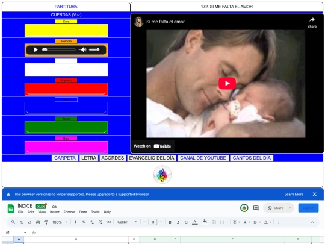Click the cloud document status icon
Image resolution: width=325 pixels, height=244 pixels.
pyautogui.click(x=54, y=207)
